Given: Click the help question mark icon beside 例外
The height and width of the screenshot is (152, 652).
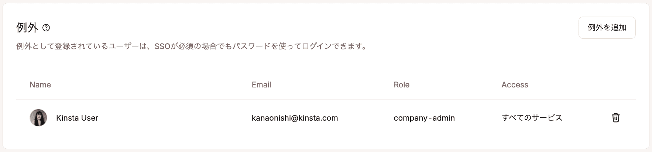Looking at the screenshot, I should (x=46, y=28).
